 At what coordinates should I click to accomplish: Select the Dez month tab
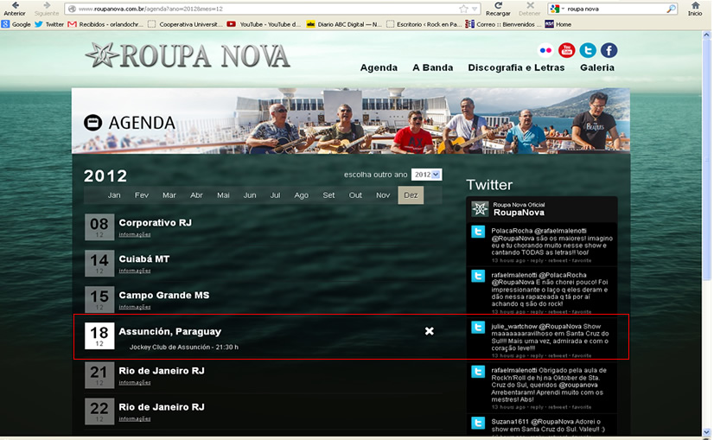point(411,195)
